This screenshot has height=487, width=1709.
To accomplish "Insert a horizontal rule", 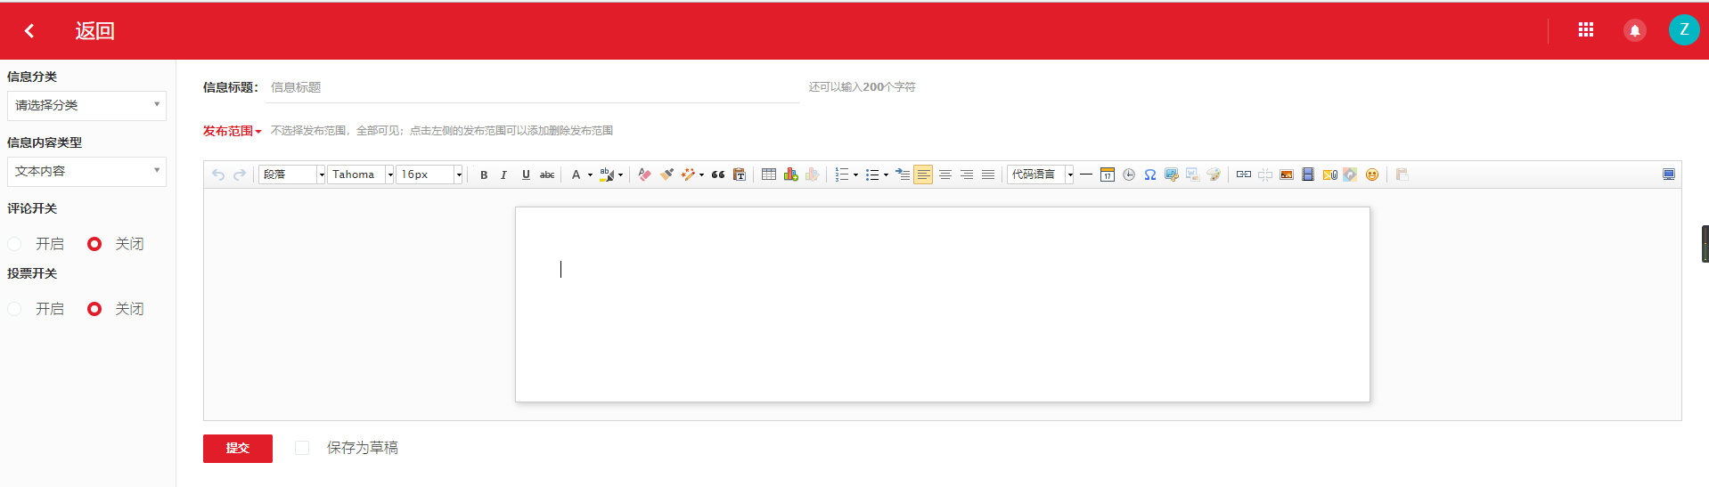I will point(1086,175).
